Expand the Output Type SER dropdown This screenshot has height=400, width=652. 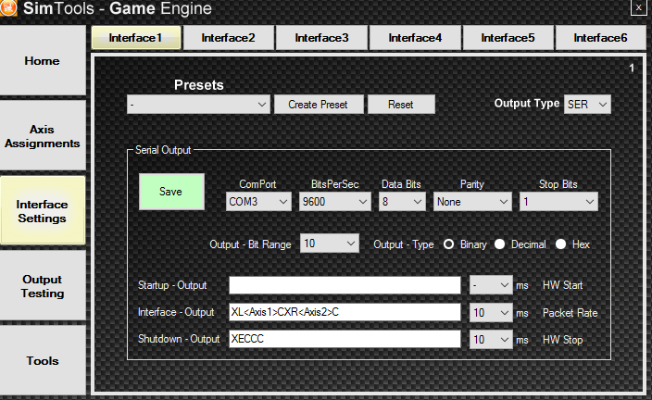click(x=587, y=105)
